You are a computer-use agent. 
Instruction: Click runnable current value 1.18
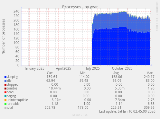[x=55, y=104]
